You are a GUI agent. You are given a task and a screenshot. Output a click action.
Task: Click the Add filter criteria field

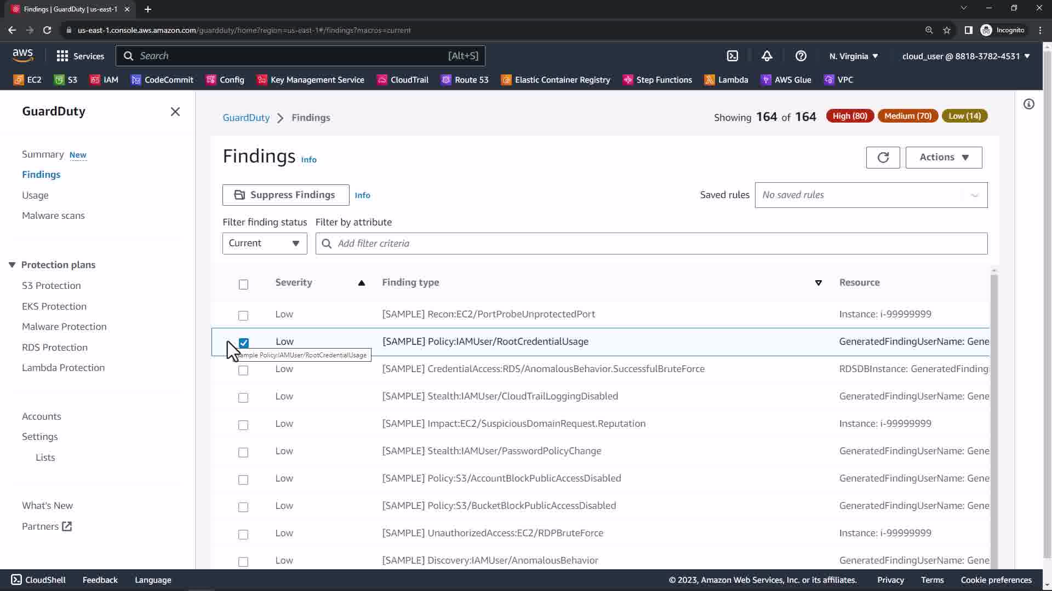pos(651,244)
